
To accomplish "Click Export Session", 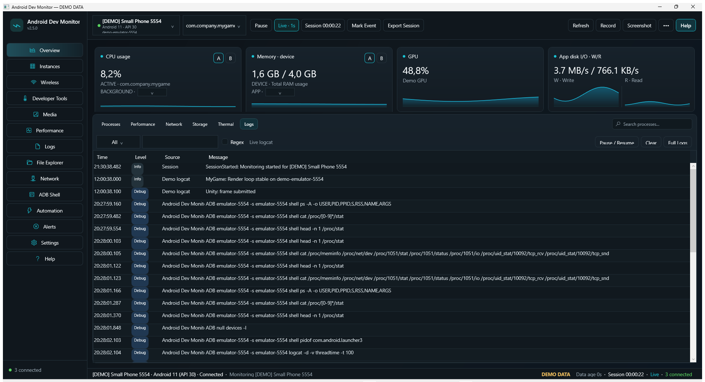I will point(403,26).
